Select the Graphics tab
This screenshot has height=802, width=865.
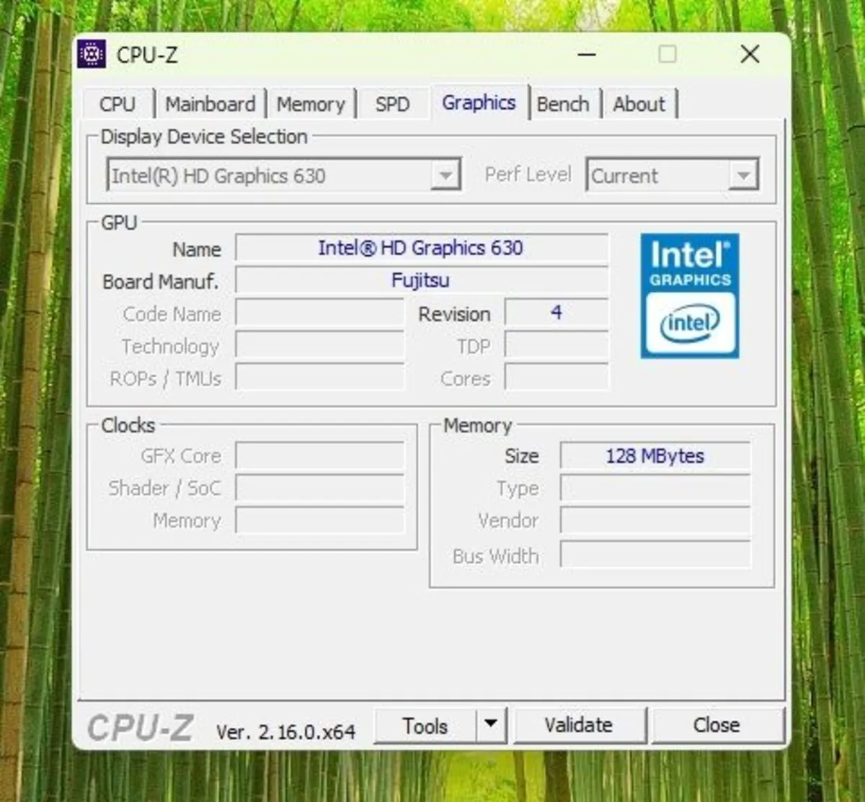[479, 102]
